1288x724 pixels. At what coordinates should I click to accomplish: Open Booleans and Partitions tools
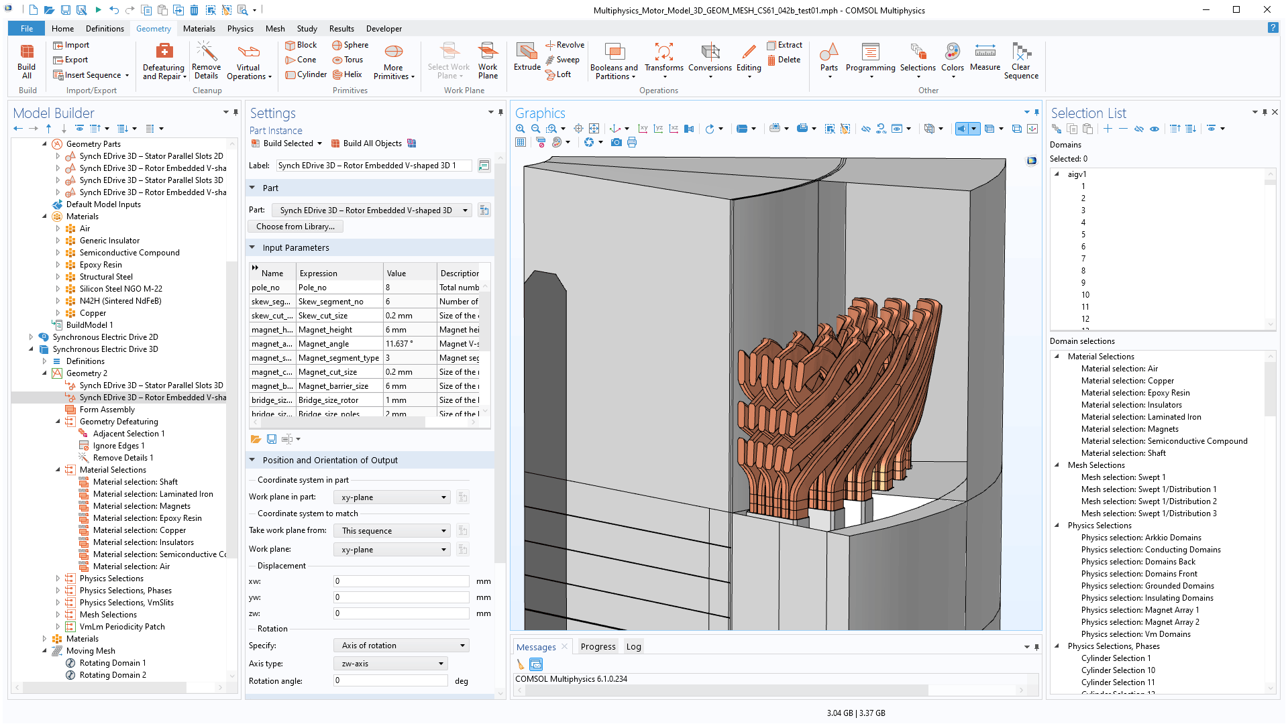pos(614,60)
